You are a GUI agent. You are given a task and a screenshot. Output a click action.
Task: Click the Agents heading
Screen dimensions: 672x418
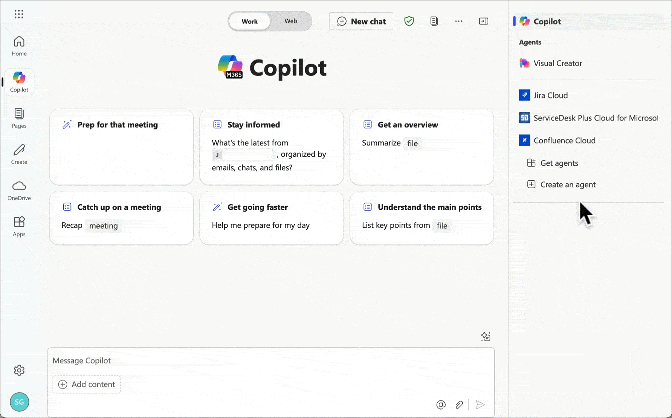click(x=530, y=42)
